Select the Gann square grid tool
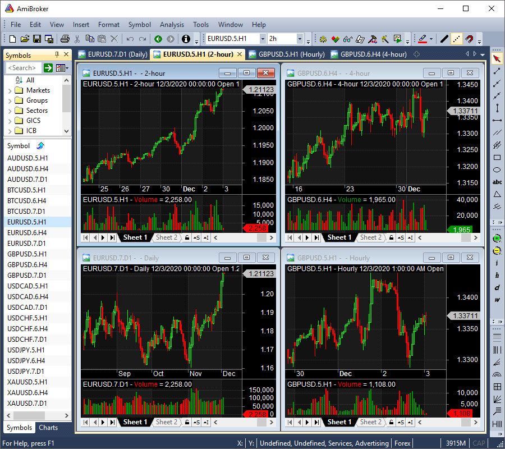The width and height of the screenshot is (505, 449). (x=497, y=387)
